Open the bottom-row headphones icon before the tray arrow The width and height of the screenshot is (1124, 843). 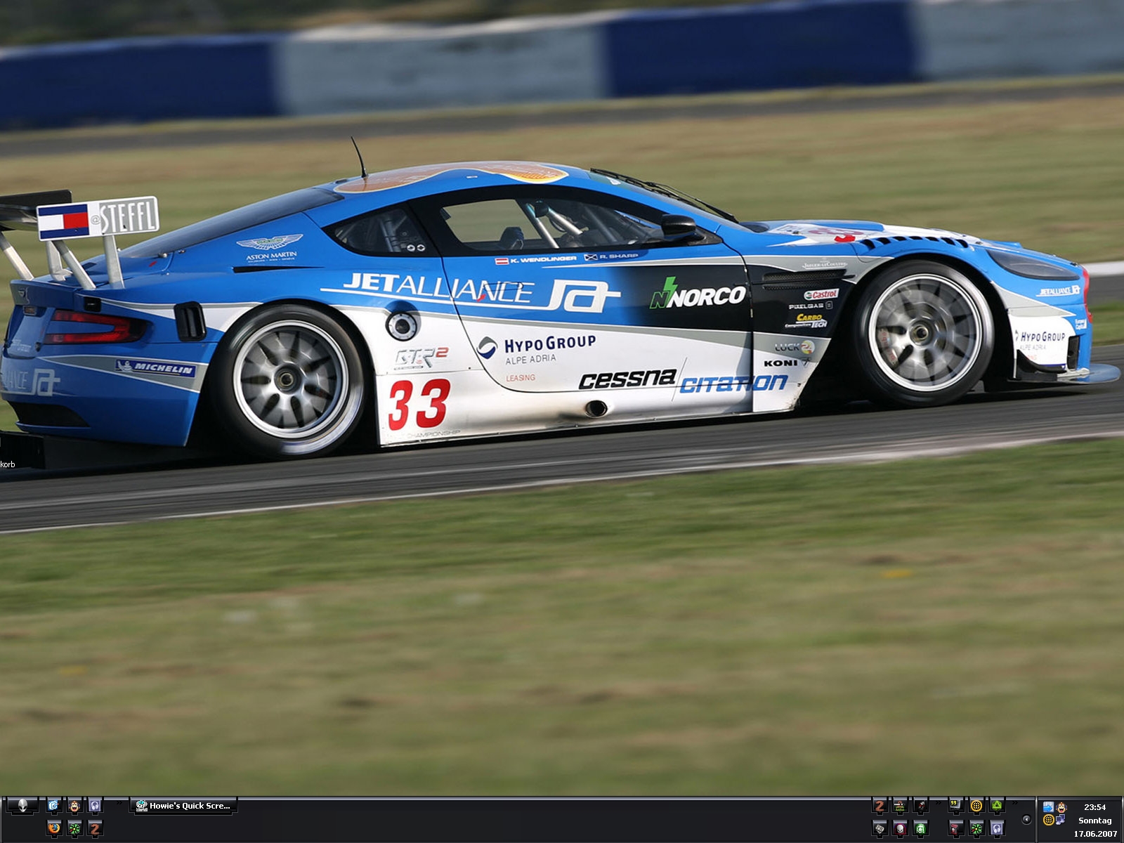pyautogui.click(x=997, y=828)
